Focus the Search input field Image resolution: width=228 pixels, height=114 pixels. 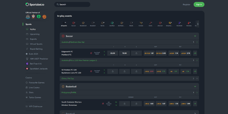72,5
